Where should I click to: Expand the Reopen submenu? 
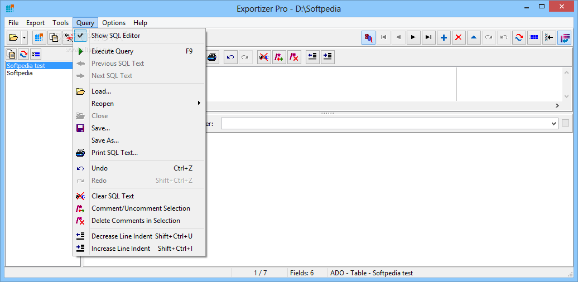[x=139, y=104]
